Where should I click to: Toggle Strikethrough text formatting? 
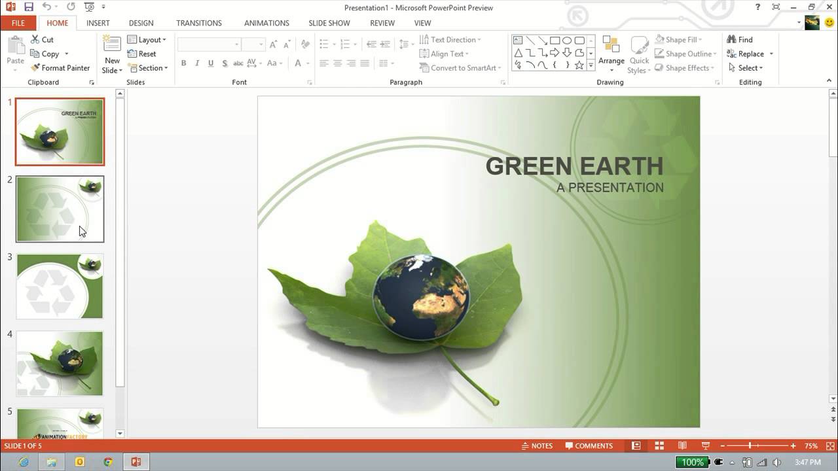(238, 63)
